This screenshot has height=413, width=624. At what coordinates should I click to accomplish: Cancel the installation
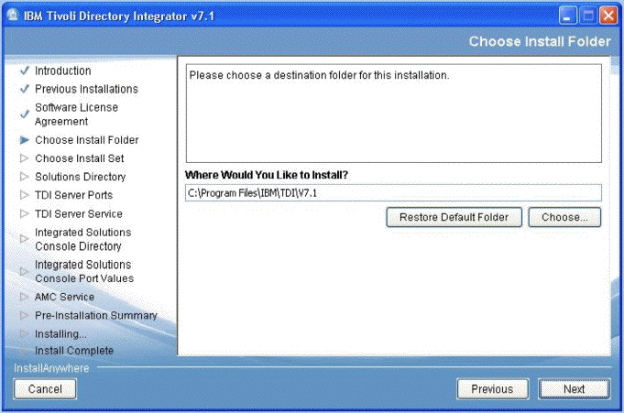(x=45, y=388)
